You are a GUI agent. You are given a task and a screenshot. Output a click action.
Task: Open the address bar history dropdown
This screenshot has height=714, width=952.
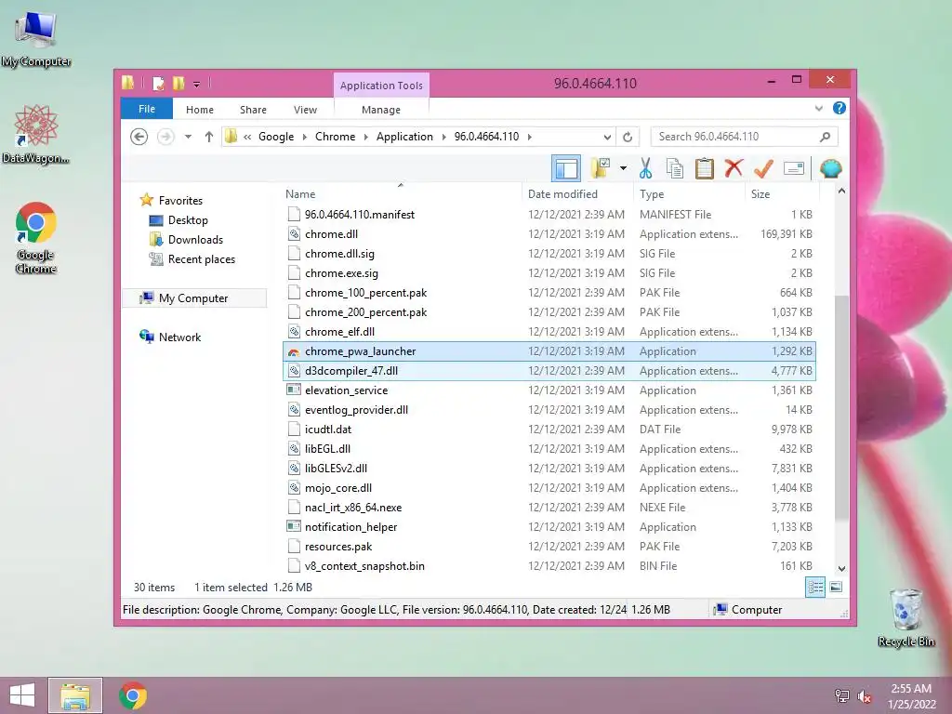606,137
